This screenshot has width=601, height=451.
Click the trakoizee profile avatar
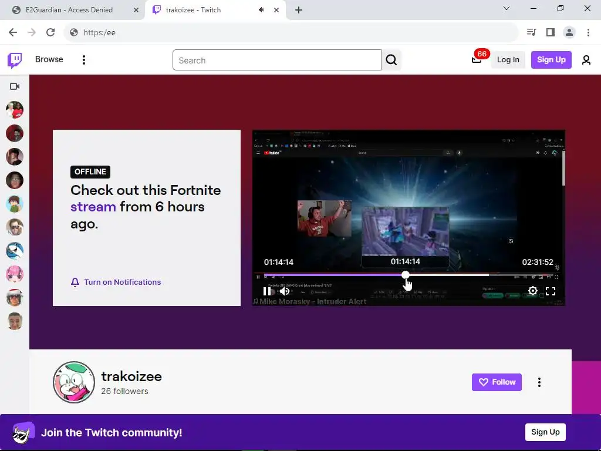pyautogui.click(x=74, y=382)
